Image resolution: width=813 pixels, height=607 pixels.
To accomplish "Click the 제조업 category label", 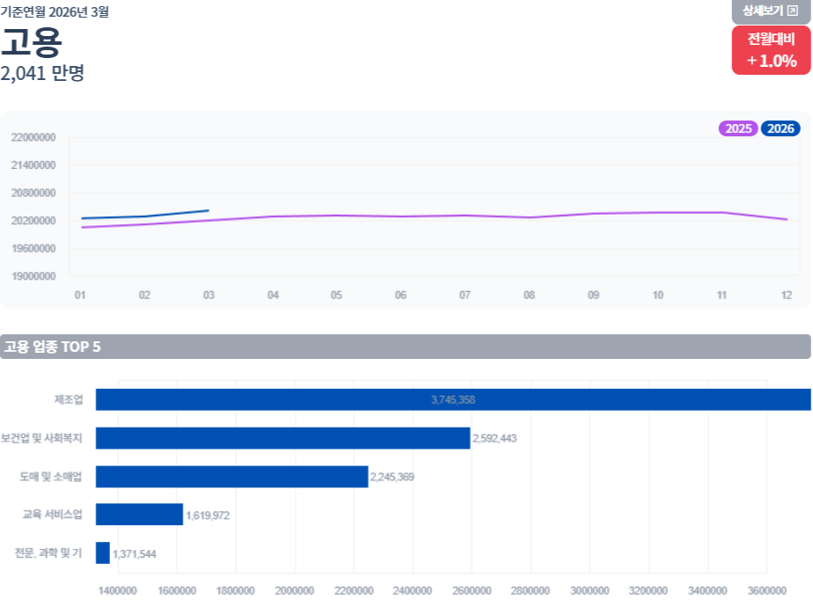I will click(x=69, y=399).
